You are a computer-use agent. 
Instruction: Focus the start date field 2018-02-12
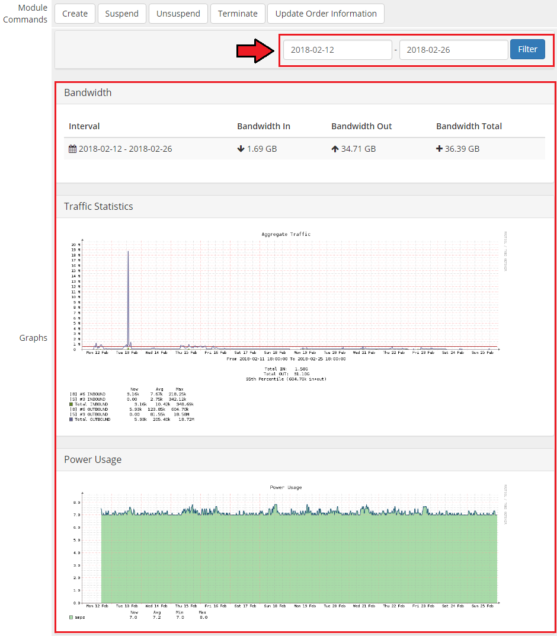coord(338,50)
